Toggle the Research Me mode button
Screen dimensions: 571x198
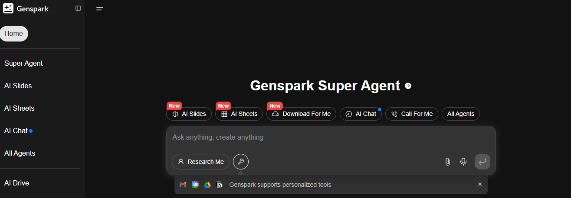[200, 162]
